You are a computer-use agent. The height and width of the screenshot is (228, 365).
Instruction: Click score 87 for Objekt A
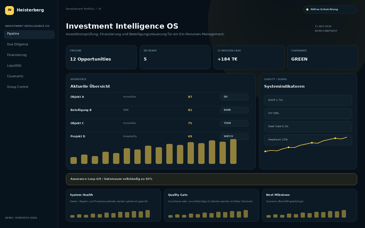190,97
